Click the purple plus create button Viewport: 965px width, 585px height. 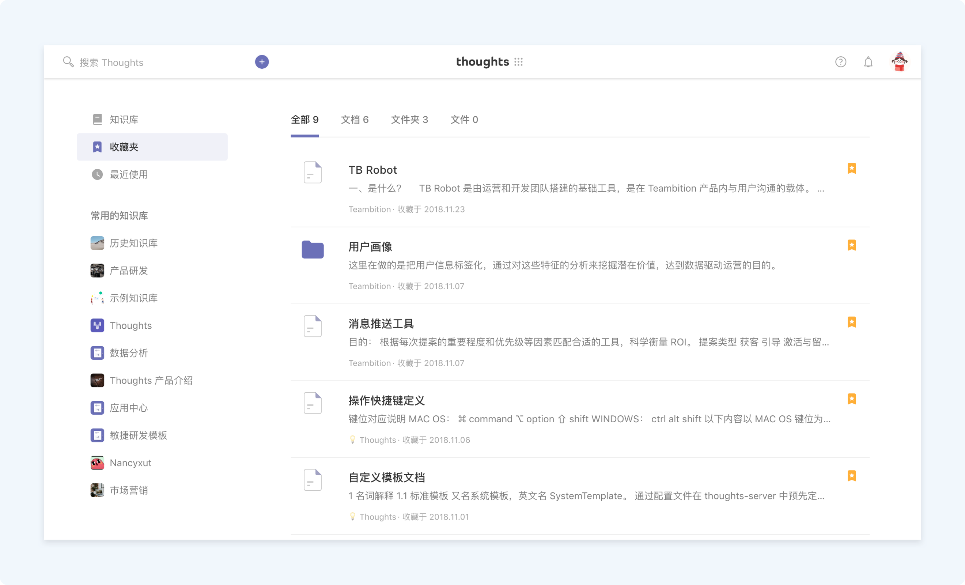(262, 62)
